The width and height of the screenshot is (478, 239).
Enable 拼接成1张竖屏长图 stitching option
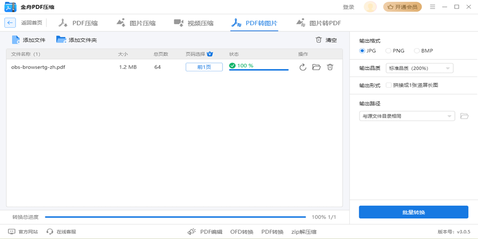tap(388, 85)
